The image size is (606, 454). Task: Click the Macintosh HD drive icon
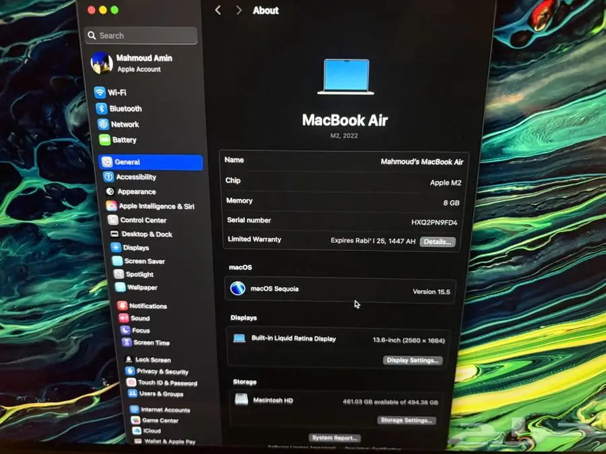242,399
